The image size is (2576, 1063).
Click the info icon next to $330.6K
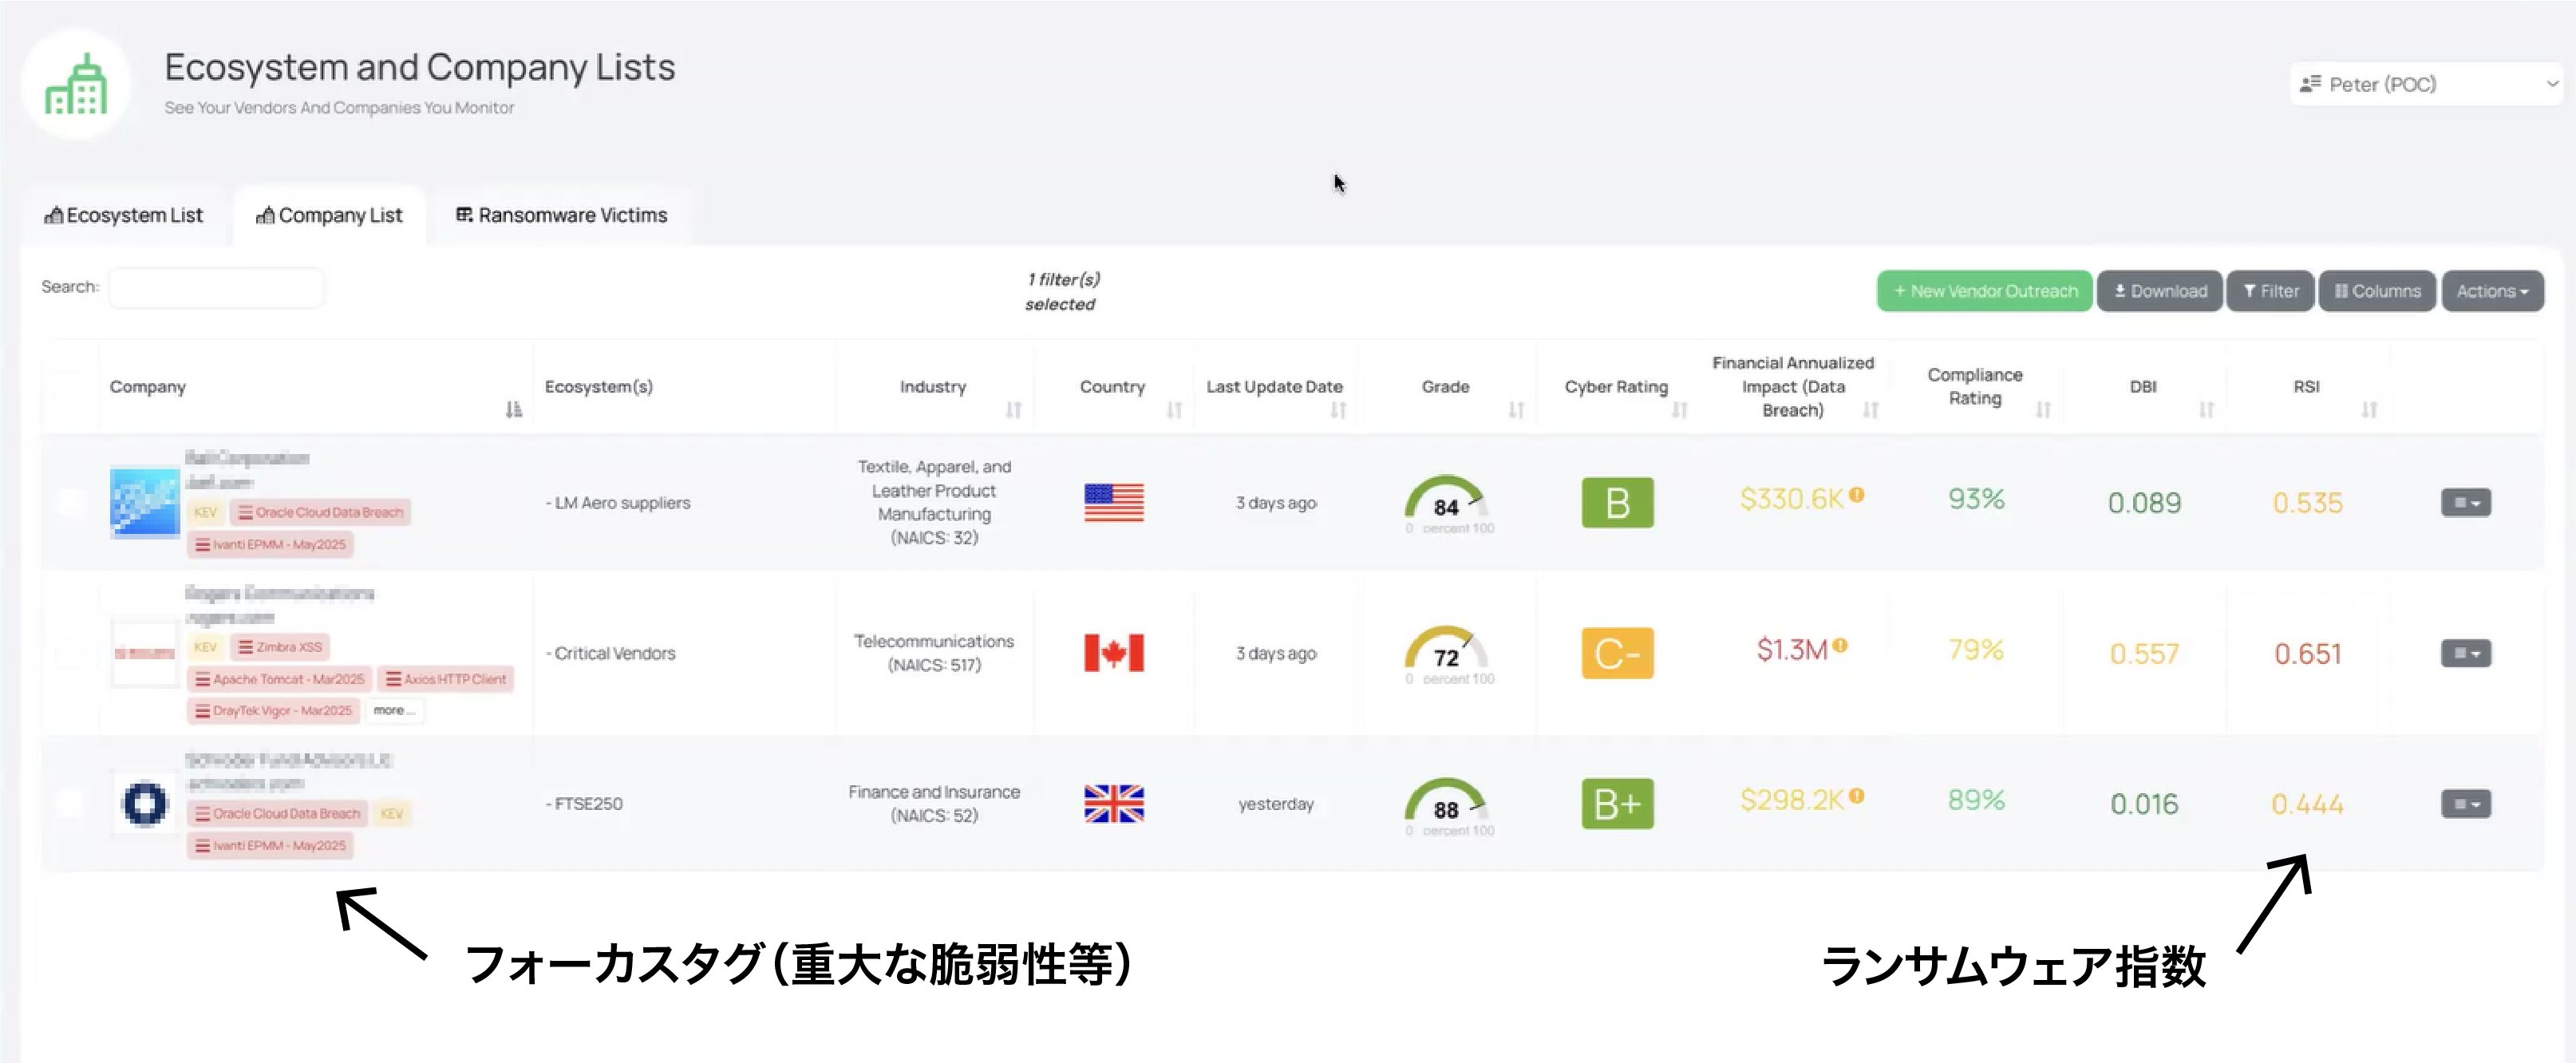point(1856,495)
